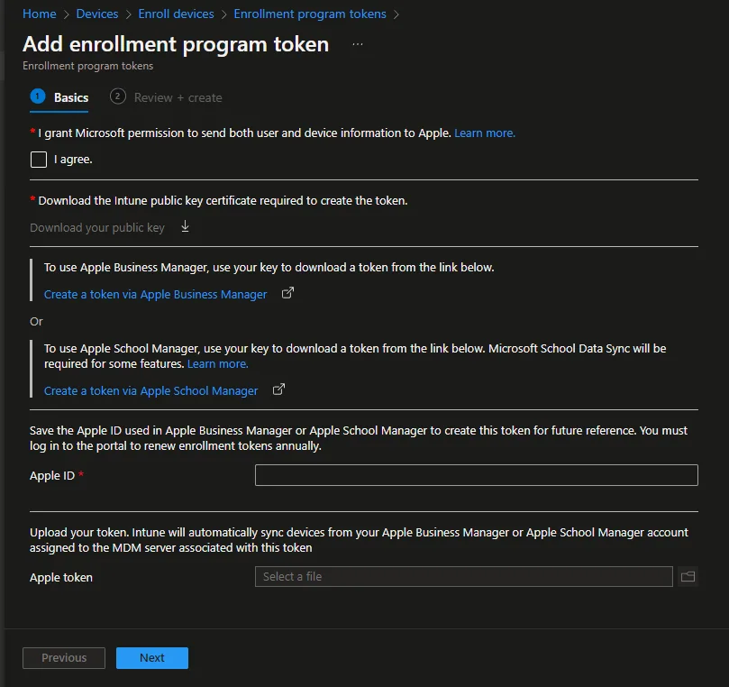Click the 'Enrollment program tokens' subtitle text
The height and width of the screenshot is (687, 729).
(88, 66)
